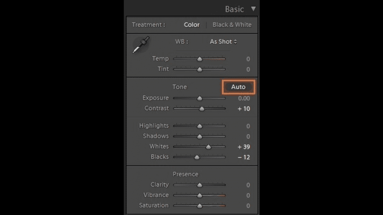
Task: Click the Exposure slider handle
Action: pyautogui.click(x=199, y=98)
